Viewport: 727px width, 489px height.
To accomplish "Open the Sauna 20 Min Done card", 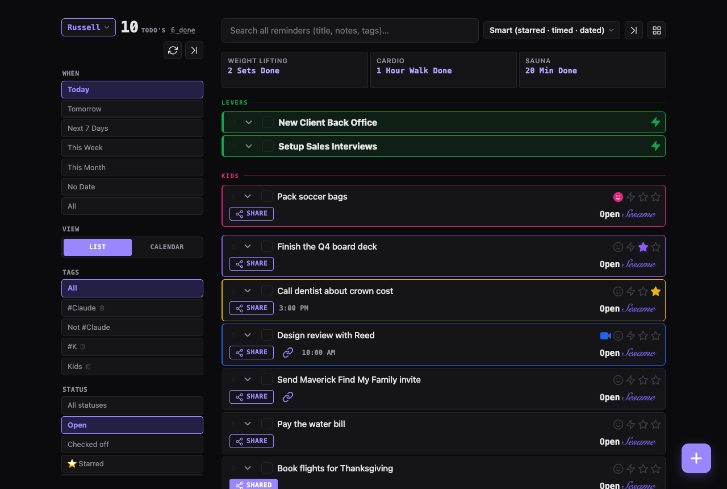I will (x=592, y=70).
